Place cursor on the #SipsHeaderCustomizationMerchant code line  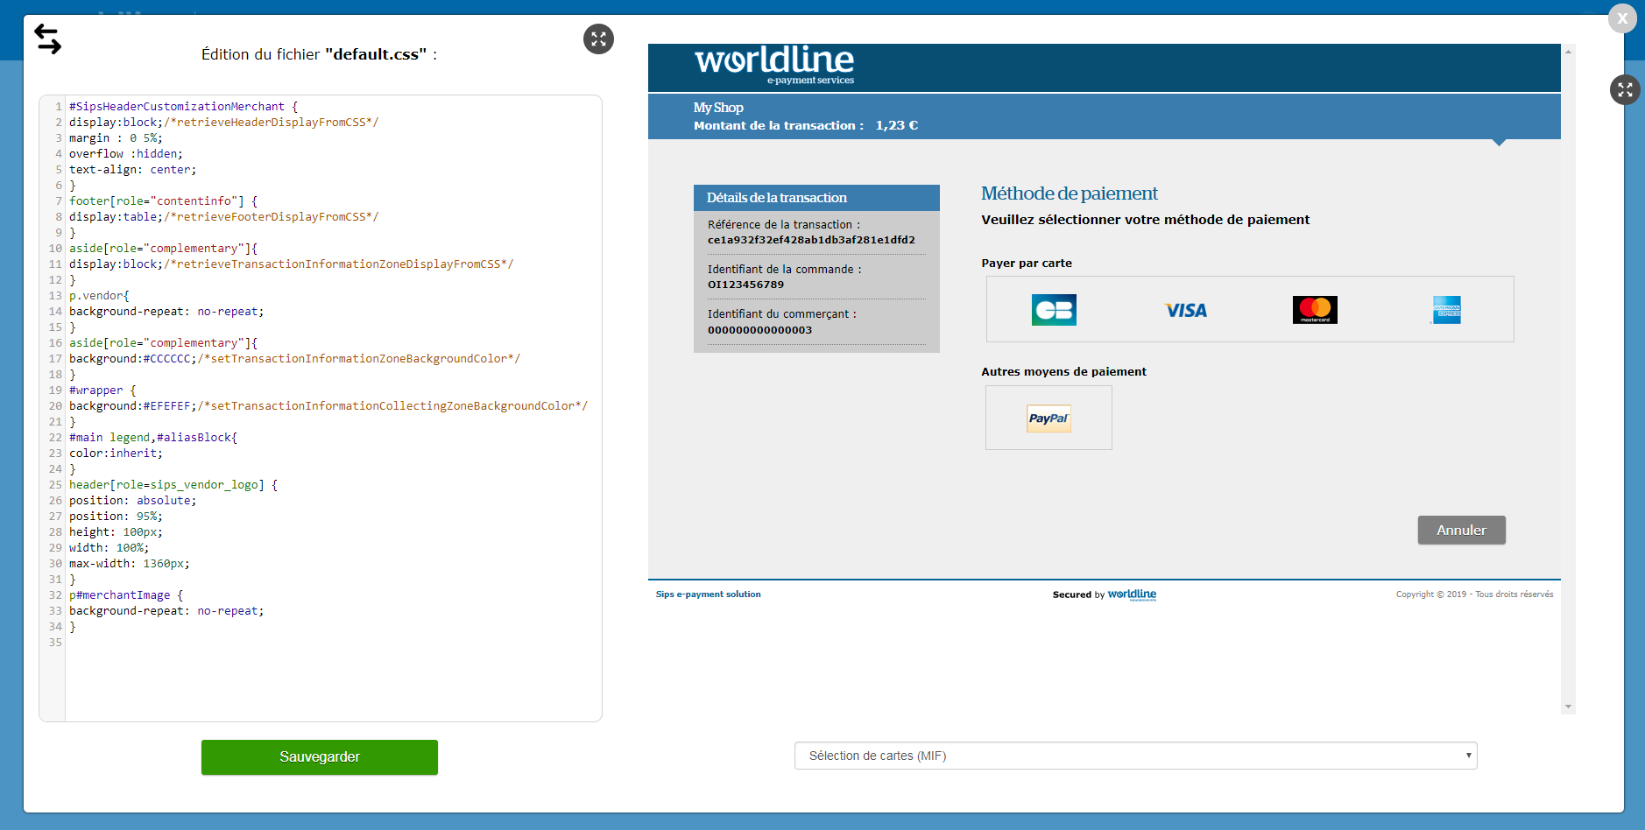coord(184,107)
